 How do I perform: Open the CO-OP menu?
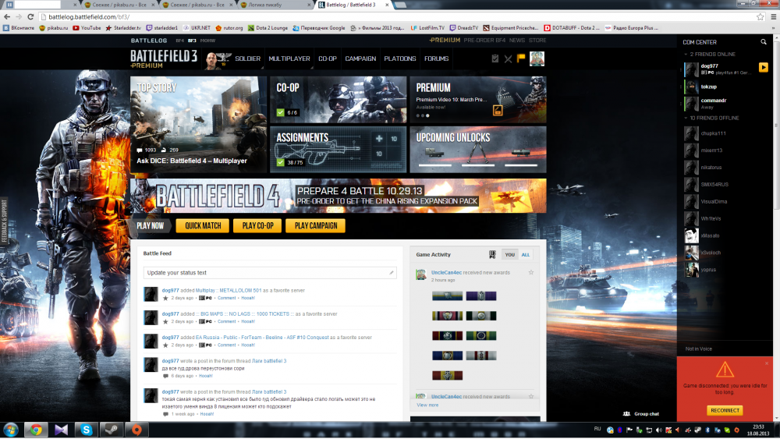pyautogui.click(x=328, y=58)
